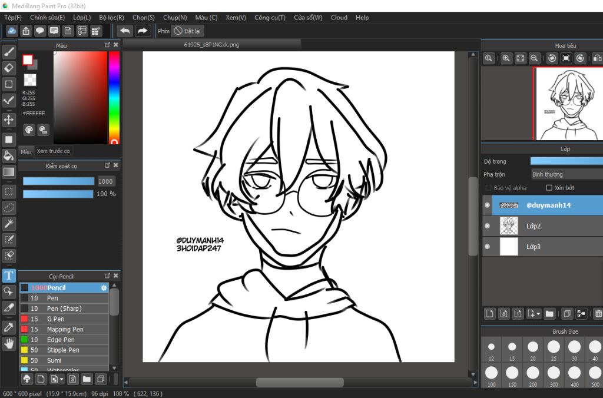Undock the Kiểm soát cọ panel
603x398 pixels.
click(107, 165)
